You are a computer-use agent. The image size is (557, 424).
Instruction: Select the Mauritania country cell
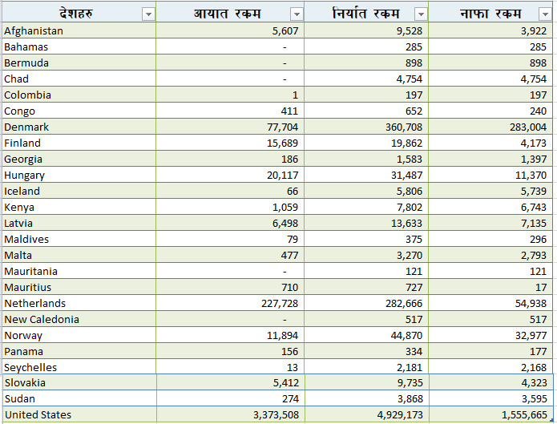click(79, 271)
